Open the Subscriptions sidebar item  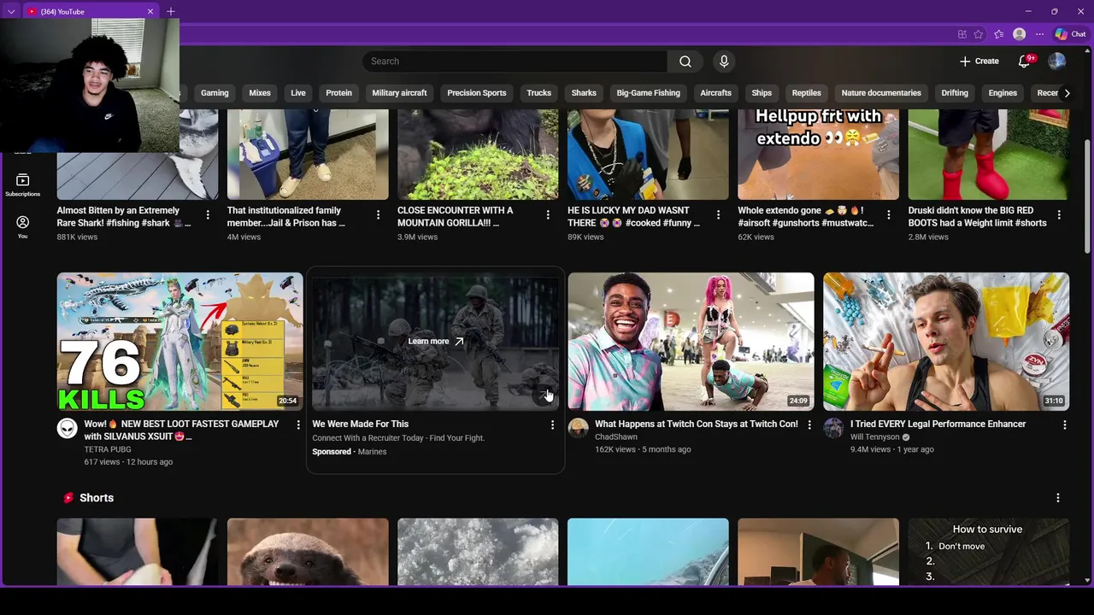[x=23, y=184]
